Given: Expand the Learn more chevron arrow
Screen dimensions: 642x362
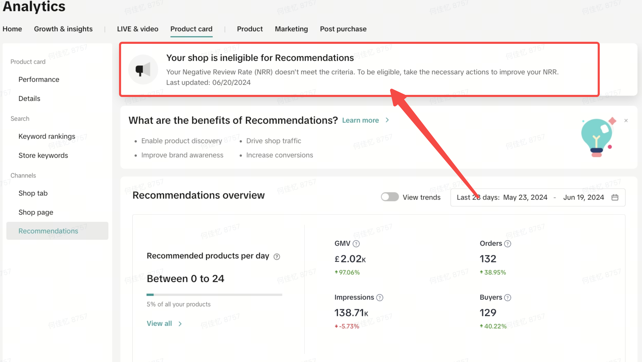Looking at the screenshot, I should [387, 120].
